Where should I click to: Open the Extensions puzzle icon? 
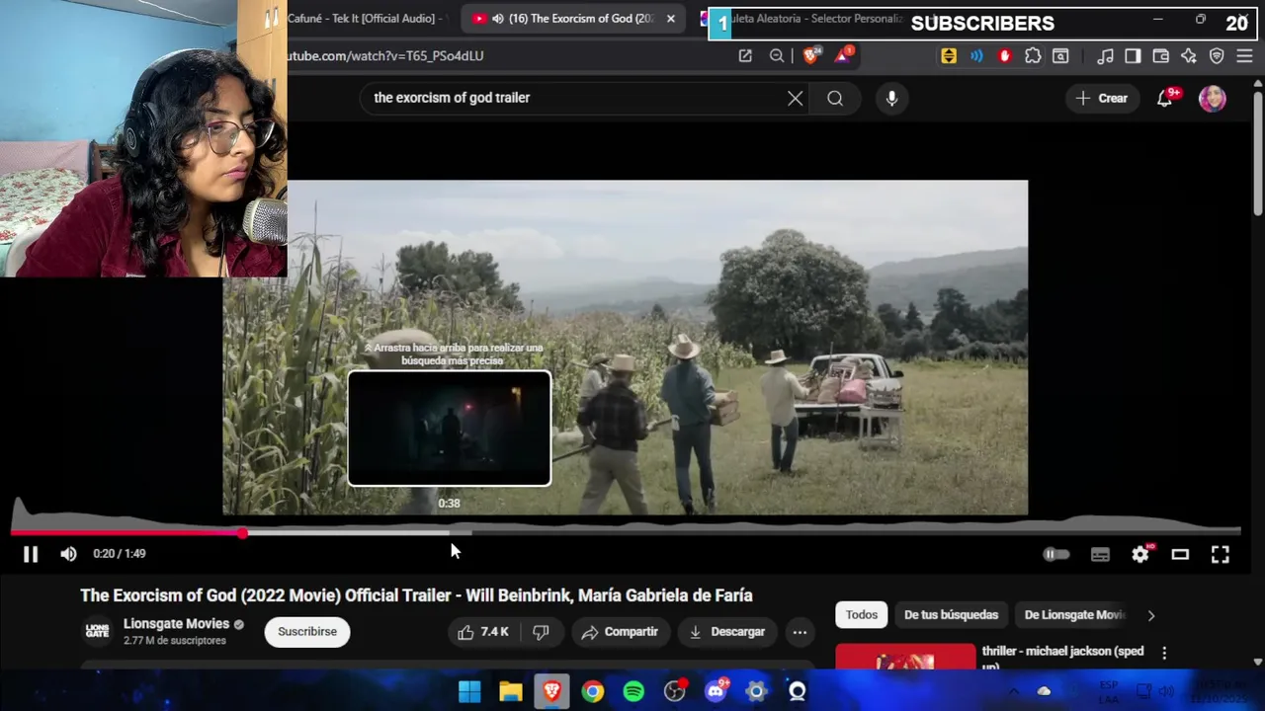coord(1033,56)
